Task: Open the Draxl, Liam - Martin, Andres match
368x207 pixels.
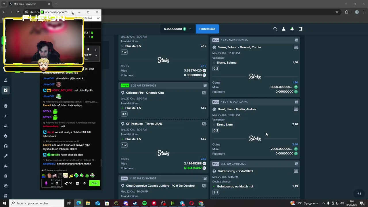Action: [x=237, y=109]
